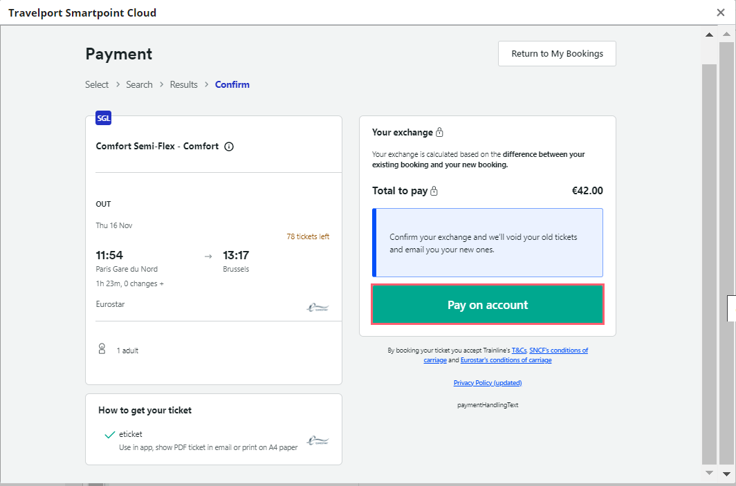Image resolution: width=736 pixels, height=486 pixels.
Task: Click the Eurostar logo in the journey details
Action: (318, 308)
